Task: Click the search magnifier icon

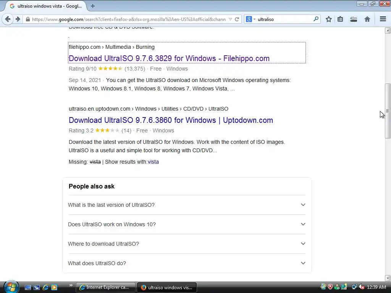Action: 316,19
